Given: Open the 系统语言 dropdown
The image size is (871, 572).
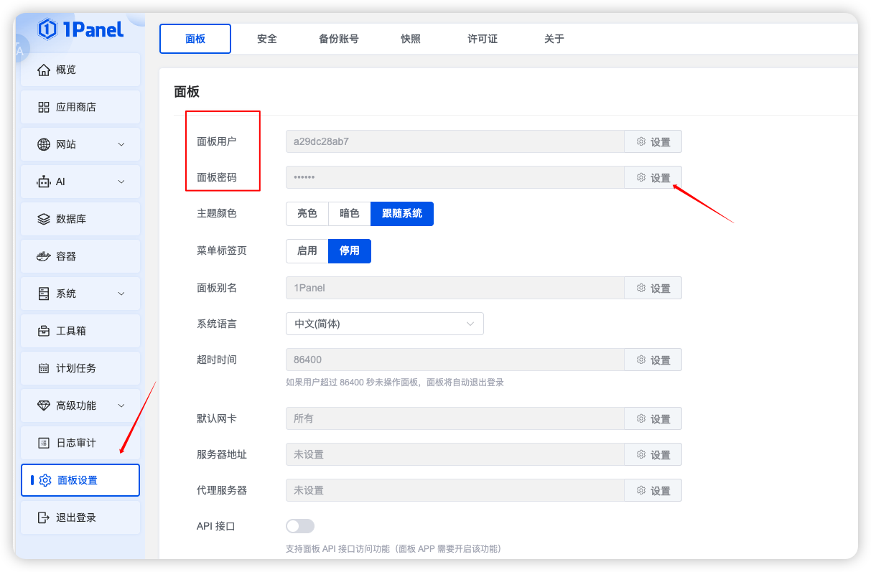Looking at the screenshot, I should [384, 324].
